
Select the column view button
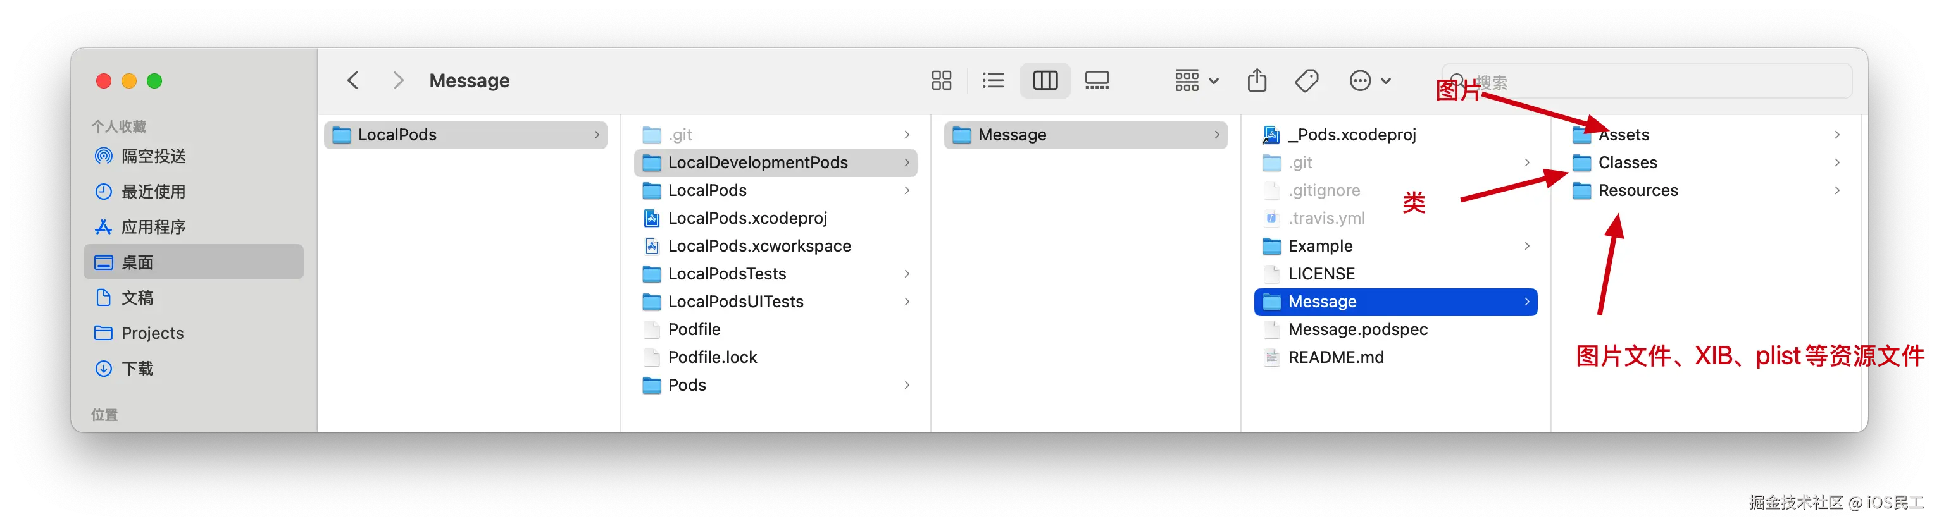pyautogui.click(x=1045, y=80)
